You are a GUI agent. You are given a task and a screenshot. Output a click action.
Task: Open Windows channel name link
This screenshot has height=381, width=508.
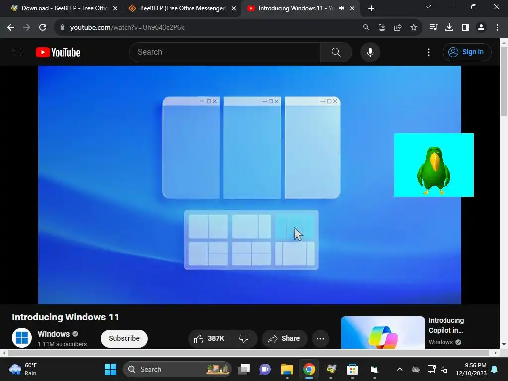pos(54,334)
